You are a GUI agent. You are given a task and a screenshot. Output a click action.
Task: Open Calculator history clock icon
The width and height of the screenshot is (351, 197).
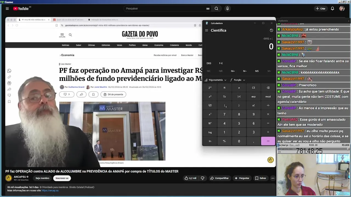(271, 30)
